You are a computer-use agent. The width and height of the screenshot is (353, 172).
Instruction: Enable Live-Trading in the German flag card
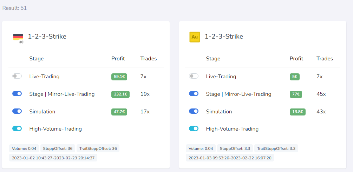pyautogui.click(x=17, y=76)
